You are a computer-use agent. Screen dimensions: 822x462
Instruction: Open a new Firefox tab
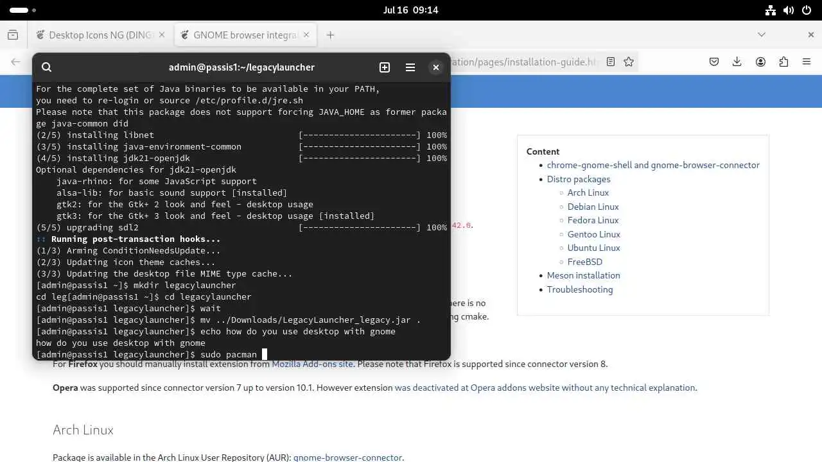coord(330,35)
